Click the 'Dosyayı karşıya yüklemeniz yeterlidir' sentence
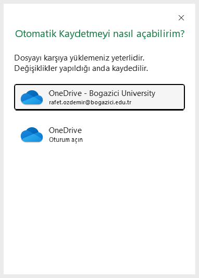Viewport: 199px width, 278px height. coord(79,58)
